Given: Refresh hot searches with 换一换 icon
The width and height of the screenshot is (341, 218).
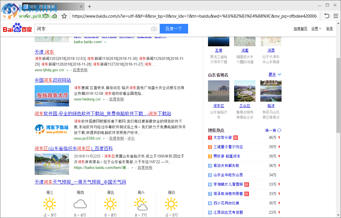Looking at the screenshot, I should [279, 130].
